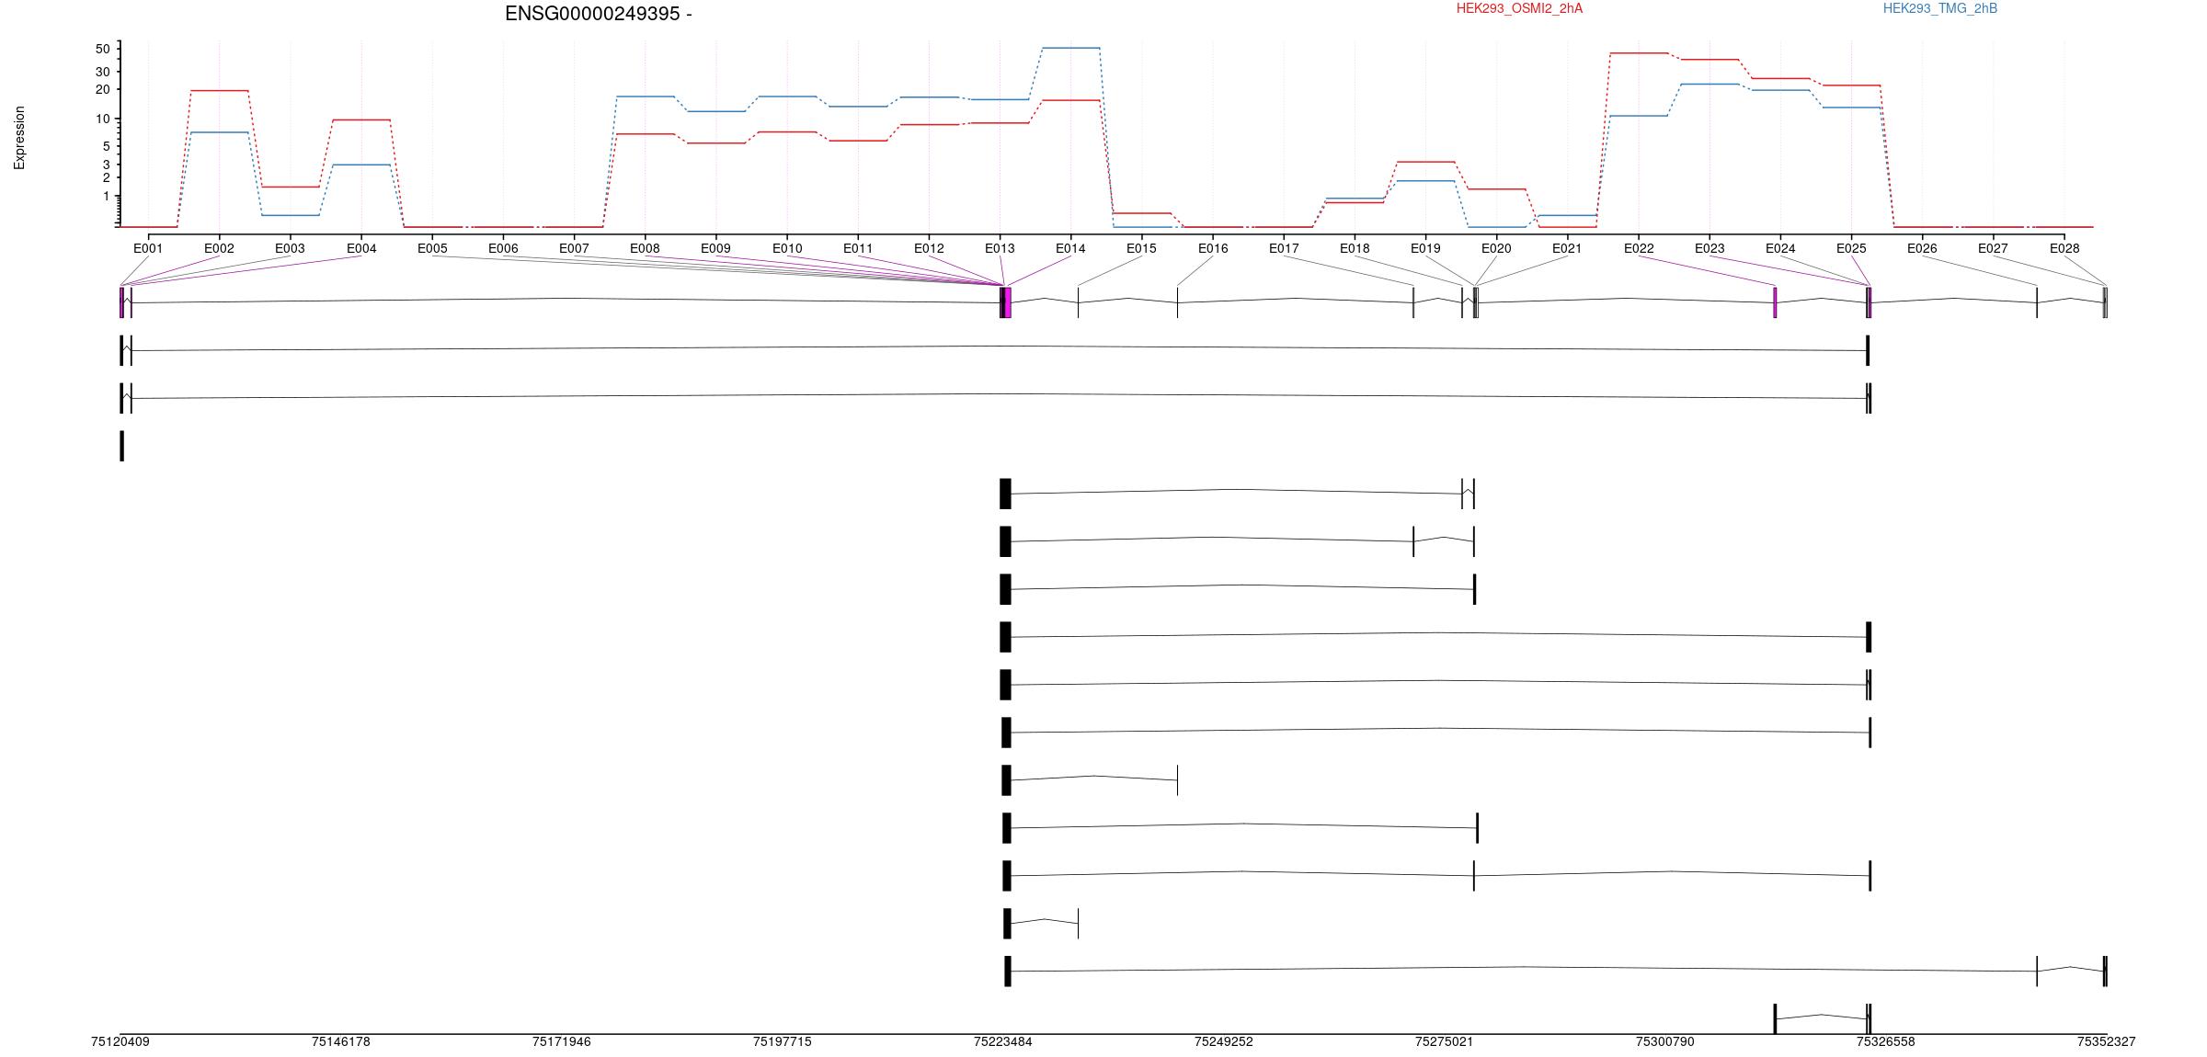Click y-axis tick value 10

tap(102, 119)
